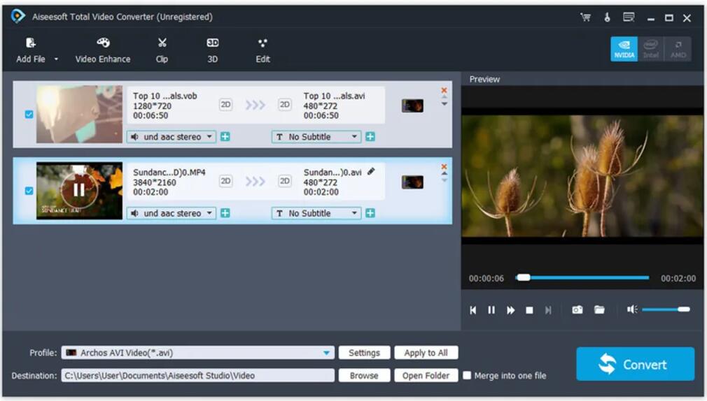Take a snapshot of the preview
The width and height of the screenshot is (707, 401).
(x=577, y=309)
